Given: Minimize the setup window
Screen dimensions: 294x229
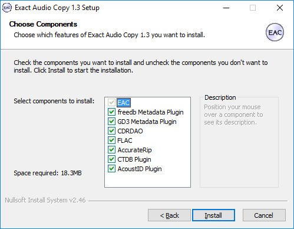Looking at the screenshot, I should (x=226, y=8).
